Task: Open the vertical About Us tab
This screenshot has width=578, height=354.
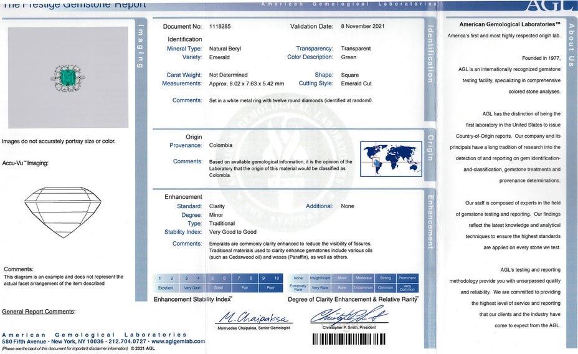Action: 572,50
